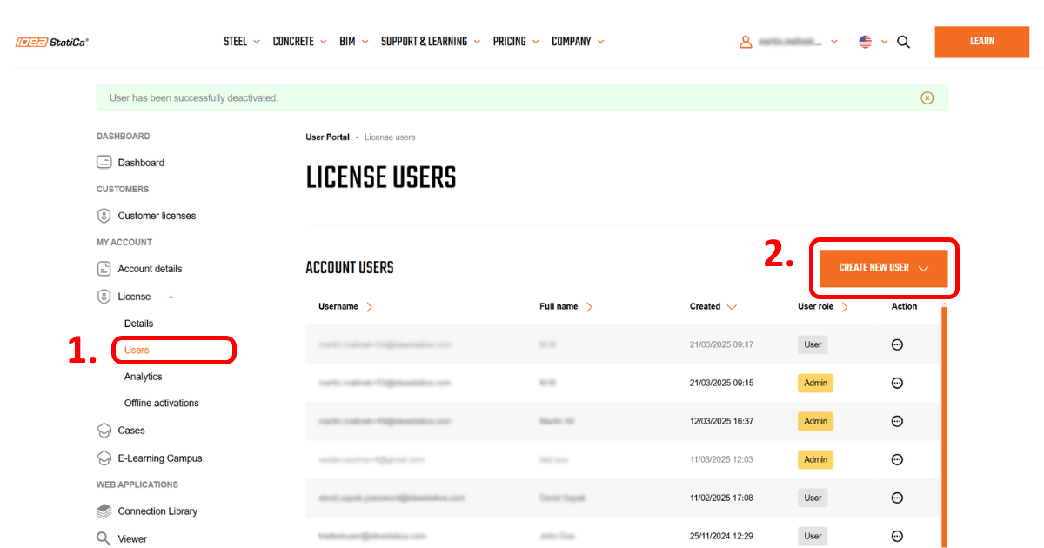Click the orange vertical table scrollbar

tap(944, 426)
